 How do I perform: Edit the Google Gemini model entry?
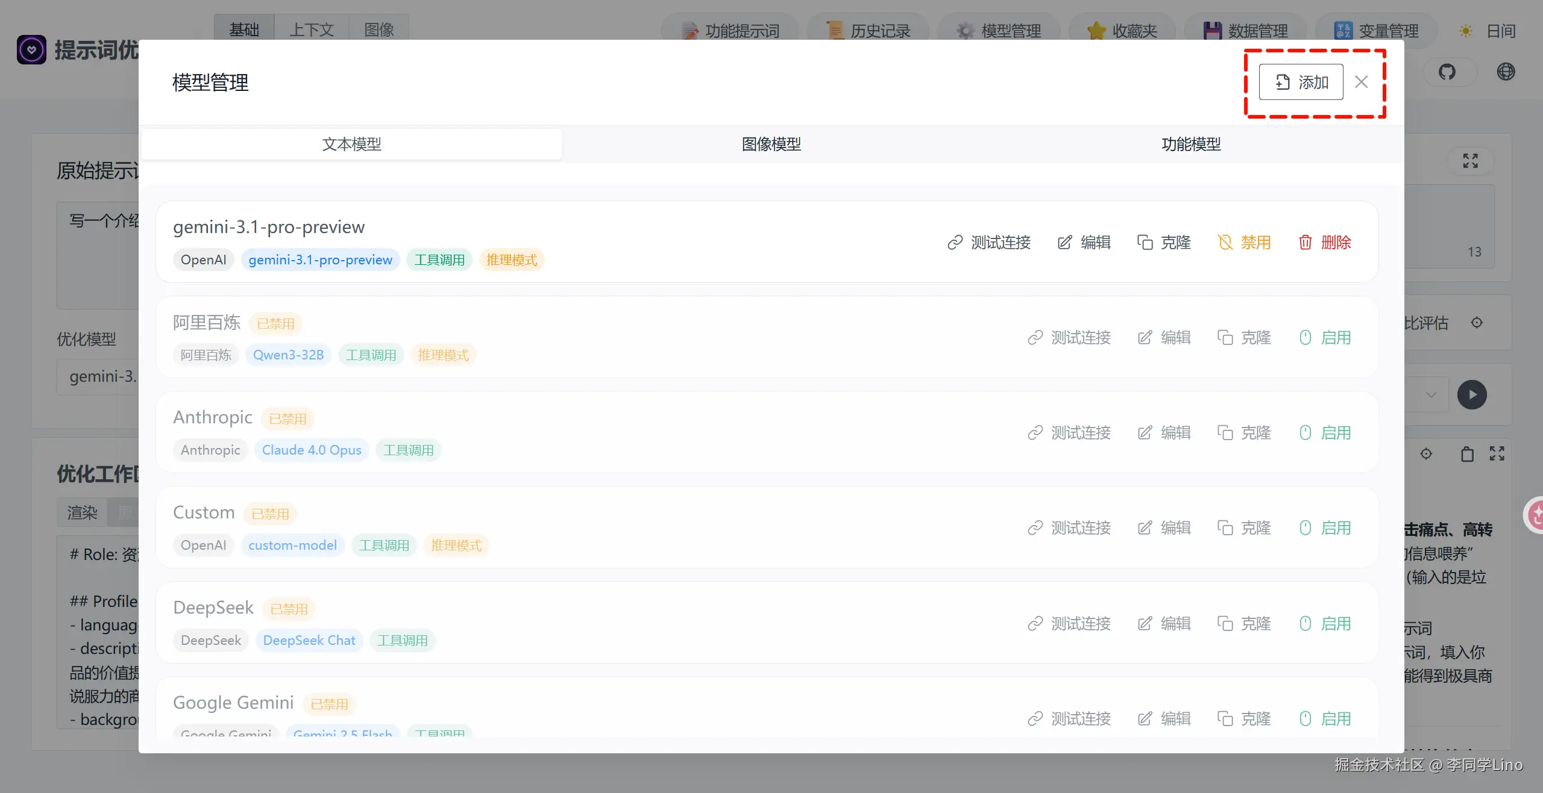(x=1164, y=718)
